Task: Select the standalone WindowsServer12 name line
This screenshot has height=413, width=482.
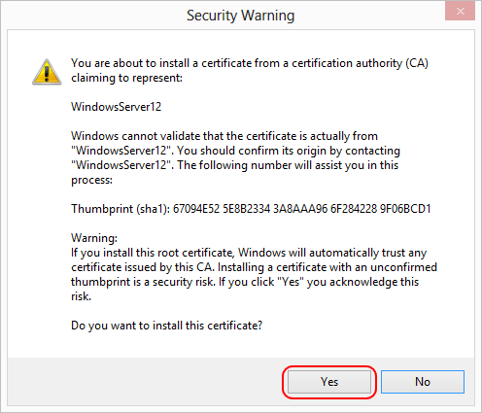Action: tap(116, 107)
